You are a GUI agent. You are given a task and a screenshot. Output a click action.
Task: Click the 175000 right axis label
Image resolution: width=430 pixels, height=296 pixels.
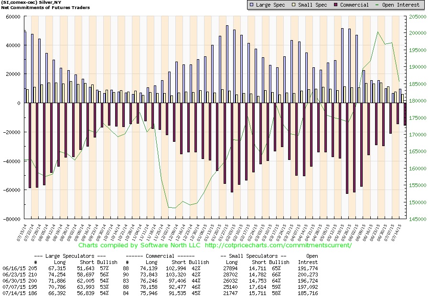click(418, 118)
